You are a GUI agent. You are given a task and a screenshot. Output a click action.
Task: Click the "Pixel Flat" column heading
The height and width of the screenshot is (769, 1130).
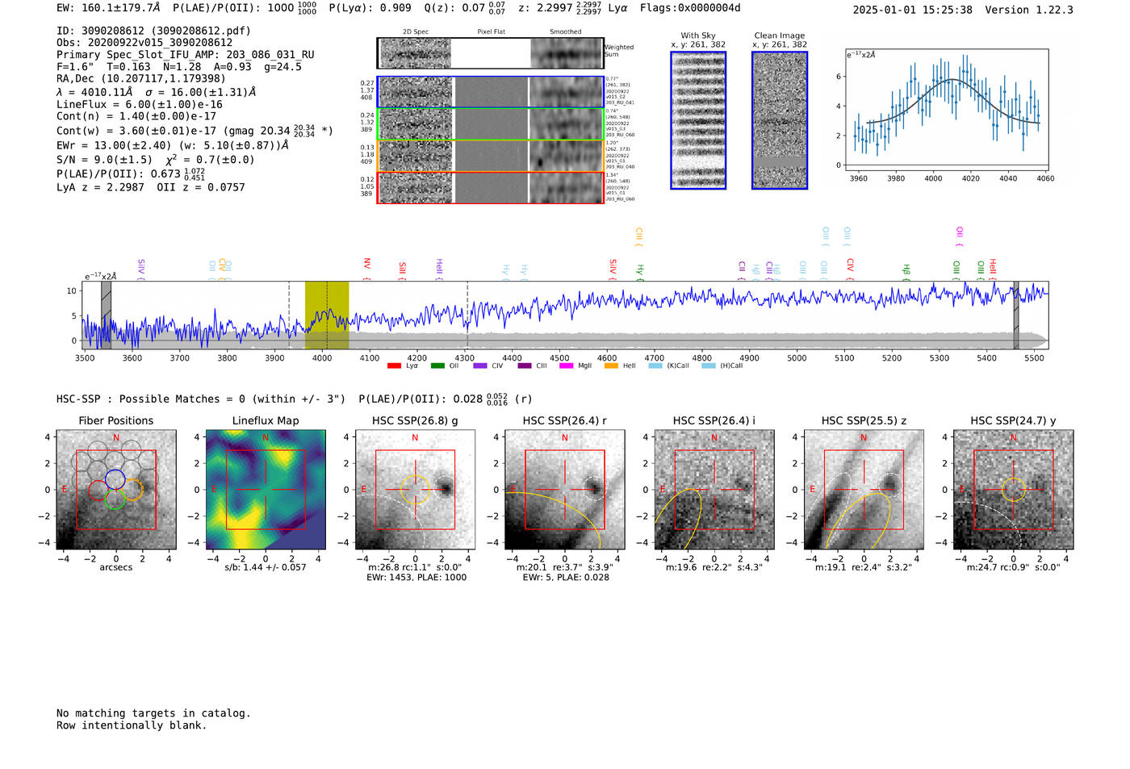[491, 32]
